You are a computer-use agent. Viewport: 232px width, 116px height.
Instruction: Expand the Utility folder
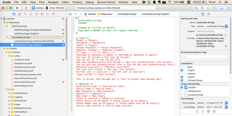[9, 56]
